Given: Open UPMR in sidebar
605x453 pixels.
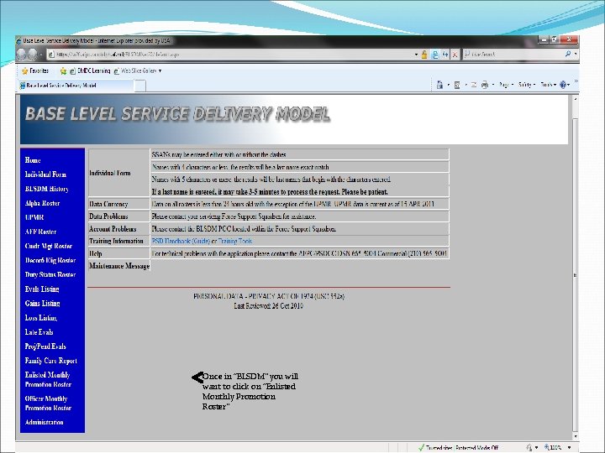Looking at the screenshot, I should [x=34, y=217].
